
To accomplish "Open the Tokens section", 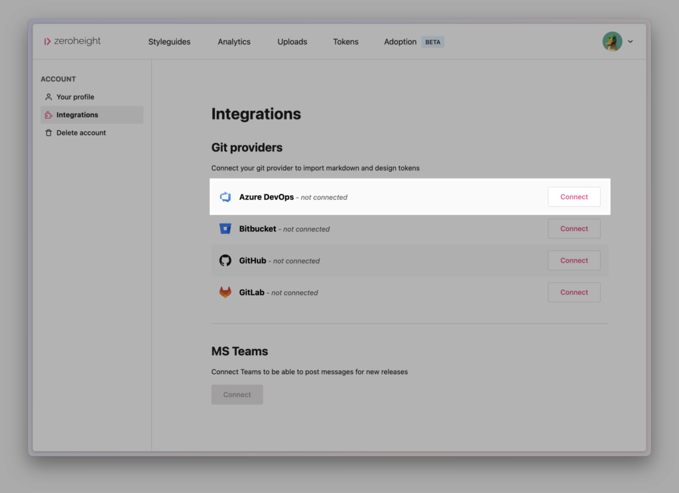I will click(x=345, y=42).
